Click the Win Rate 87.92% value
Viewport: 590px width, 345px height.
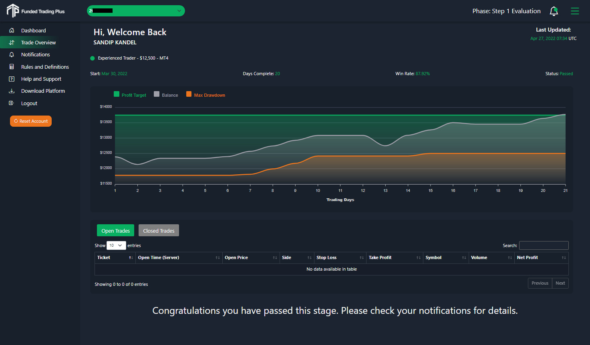click(423, 74)
